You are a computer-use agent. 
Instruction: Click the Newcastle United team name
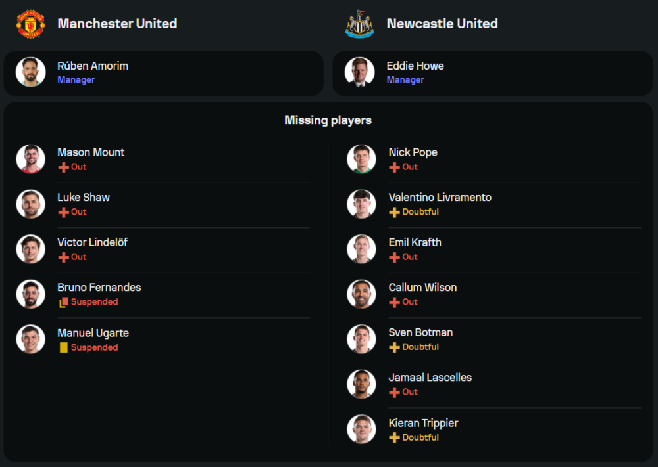click(x=442, y=24)
